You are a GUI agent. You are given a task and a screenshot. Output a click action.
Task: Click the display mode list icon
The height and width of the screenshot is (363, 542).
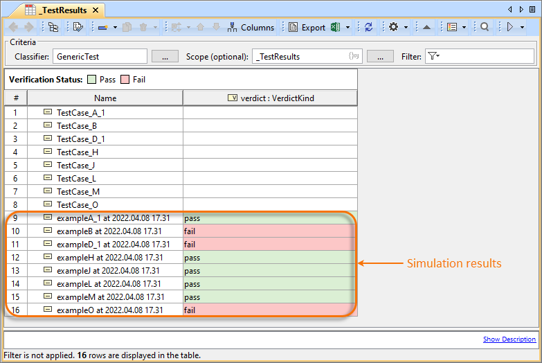point(452,28)
